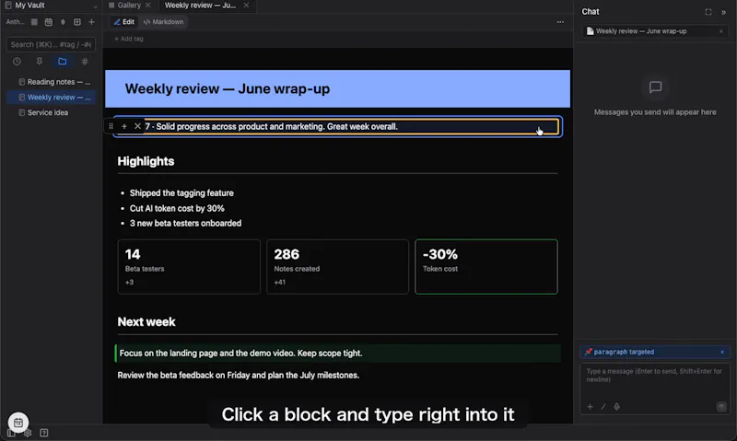Click the Weekly review context chip in Chat

654,31
